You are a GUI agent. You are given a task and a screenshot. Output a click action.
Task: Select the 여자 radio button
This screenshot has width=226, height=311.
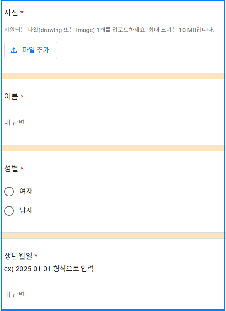[9, 191]
